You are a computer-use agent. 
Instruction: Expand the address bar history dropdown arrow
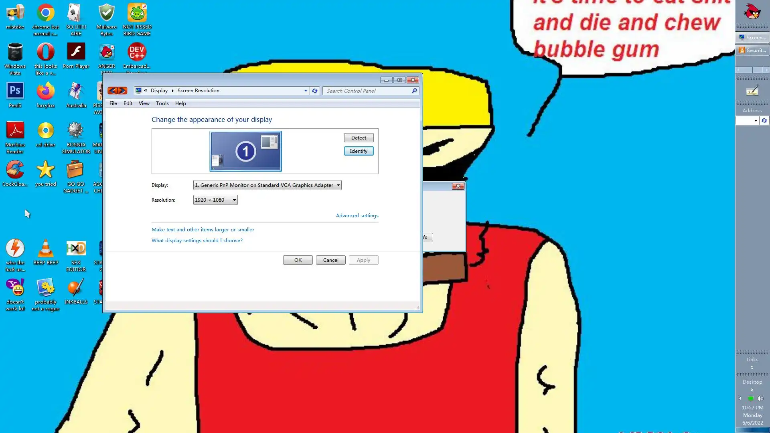(306, 91)
